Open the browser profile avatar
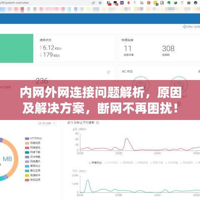200x200 pixels. 195,2
